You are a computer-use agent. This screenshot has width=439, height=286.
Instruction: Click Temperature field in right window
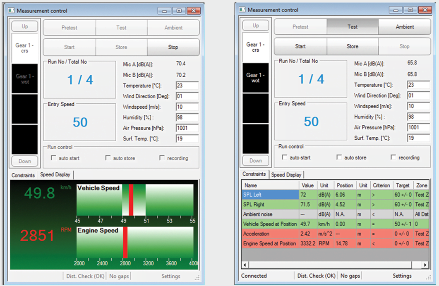[x=419, y=85]
